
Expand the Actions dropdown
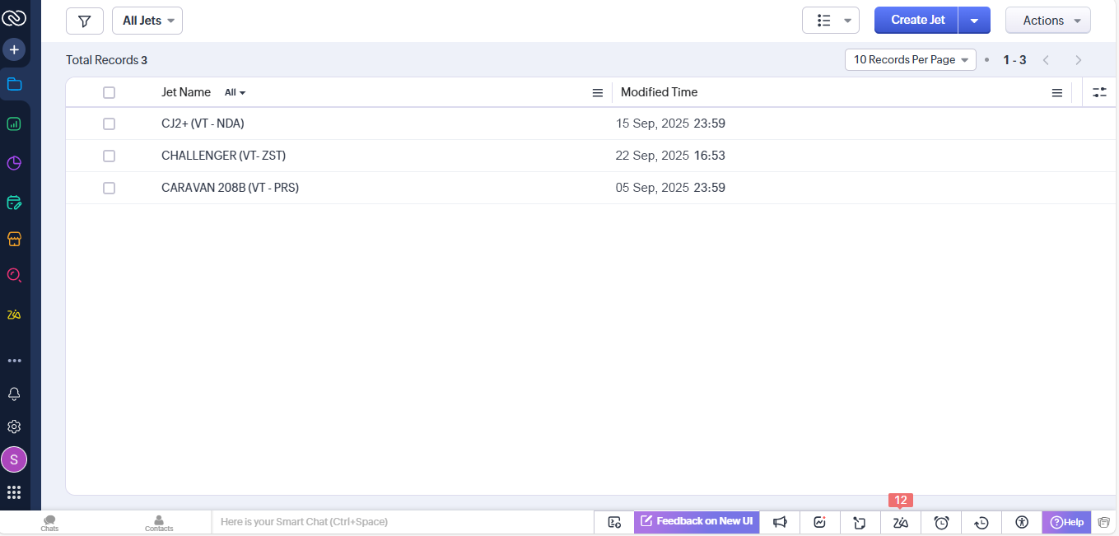pyautogui.click(x=1047, y=21)
